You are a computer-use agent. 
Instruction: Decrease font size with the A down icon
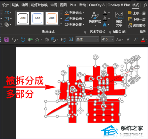136,39
